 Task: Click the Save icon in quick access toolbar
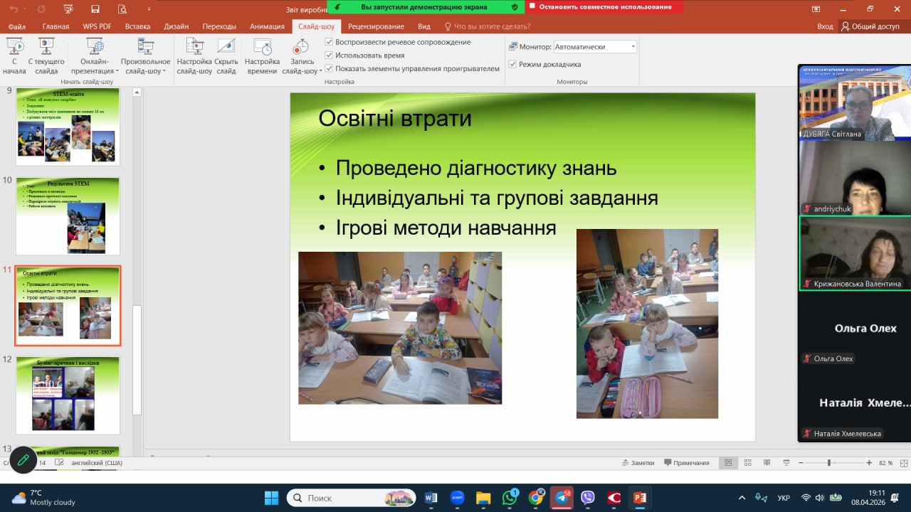pos(95,9)
